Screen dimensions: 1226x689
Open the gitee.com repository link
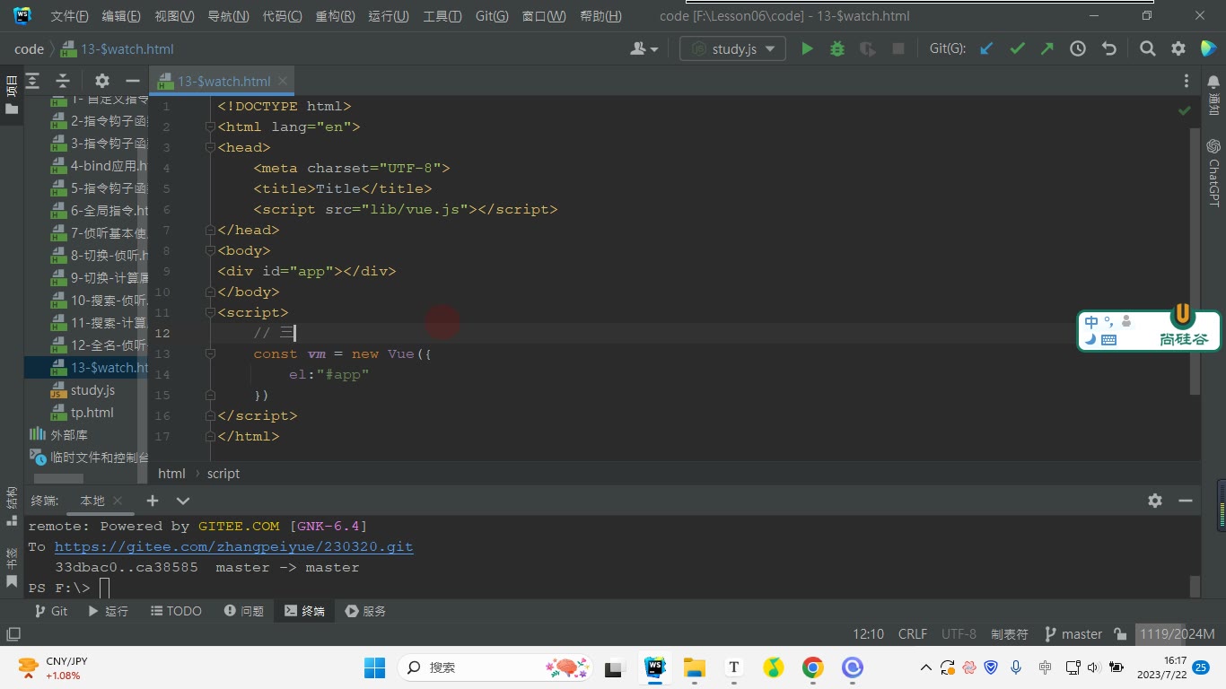tap(233, 546)
